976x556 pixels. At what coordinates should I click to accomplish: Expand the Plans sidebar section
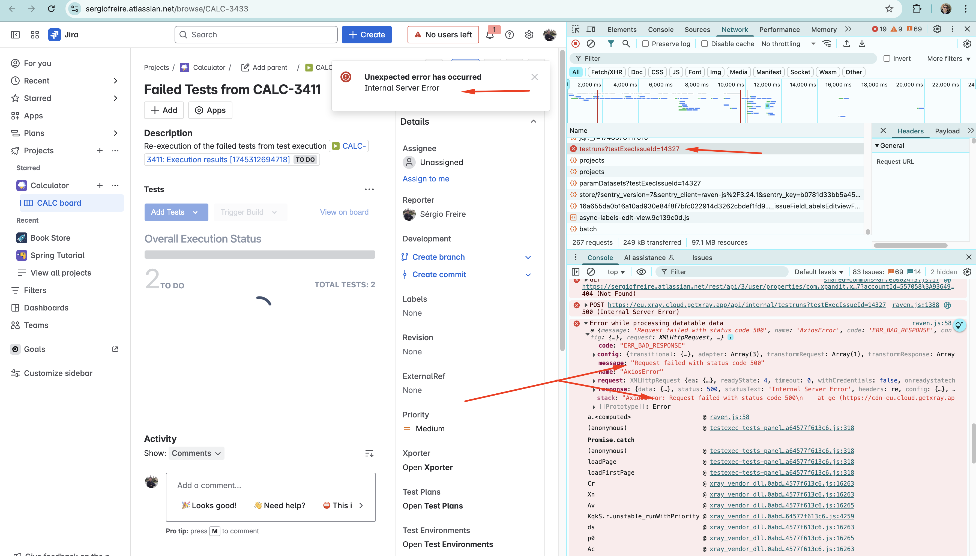(x=116, y=133)
